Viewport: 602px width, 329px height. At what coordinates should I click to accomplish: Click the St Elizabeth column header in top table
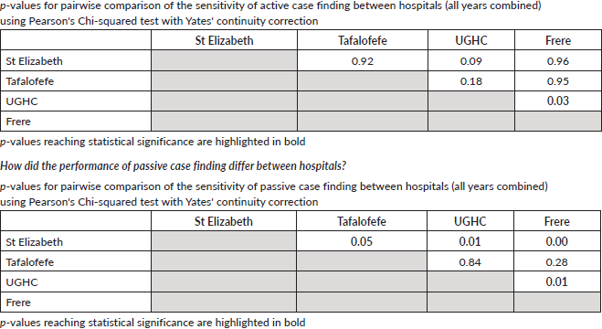(224, 40)
